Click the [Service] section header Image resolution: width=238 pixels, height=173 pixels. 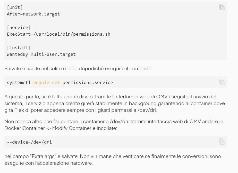19,27
